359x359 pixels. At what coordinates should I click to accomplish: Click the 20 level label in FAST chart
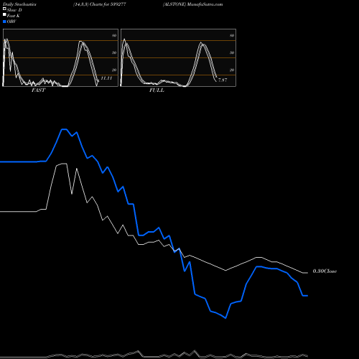(x=114, y=70)
